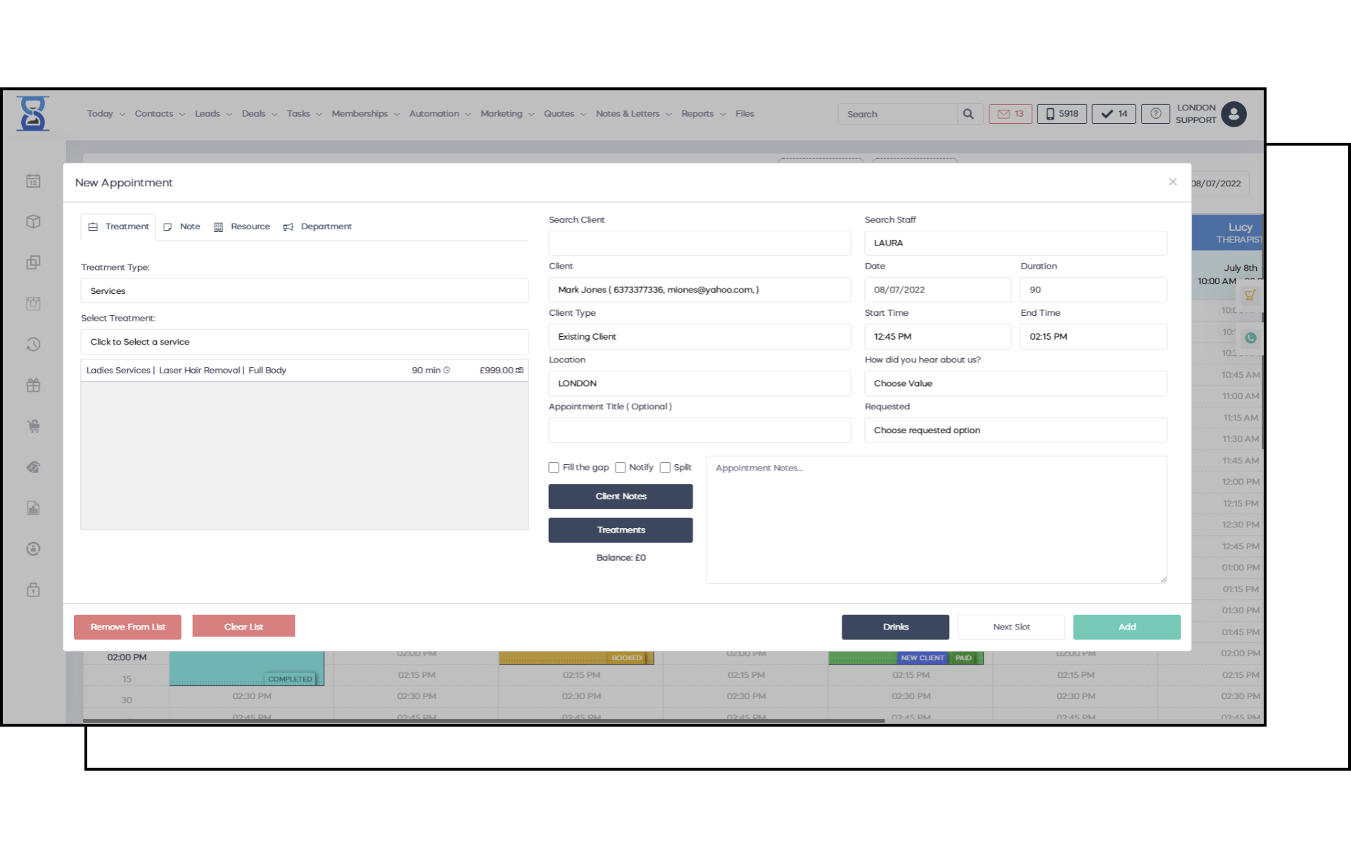Image resolution: width=1351 pixels, height=844 pixels.
Task: Open the How did you hear Choose Value dropdown
Action: pyautogui.click(x=1015, y=383)
